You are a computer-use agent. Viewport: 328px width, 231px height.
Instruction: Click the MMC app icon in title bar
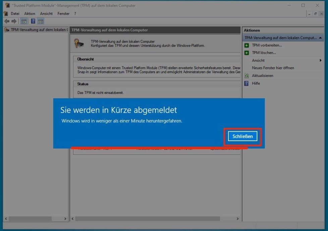[x=7, y=5]
